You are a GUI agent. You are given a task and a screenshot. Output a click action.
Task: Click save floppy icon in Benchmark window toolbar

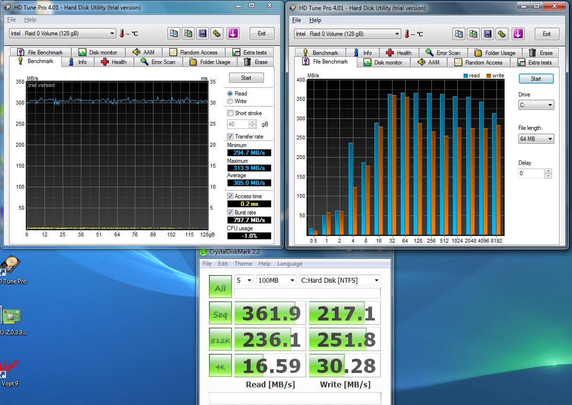pyautogui.click(x=202, y=33)
